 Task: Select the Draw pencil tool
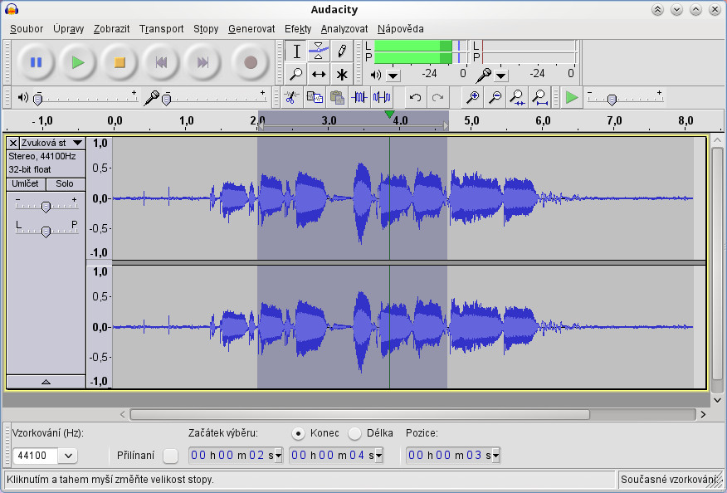(342, 51)
